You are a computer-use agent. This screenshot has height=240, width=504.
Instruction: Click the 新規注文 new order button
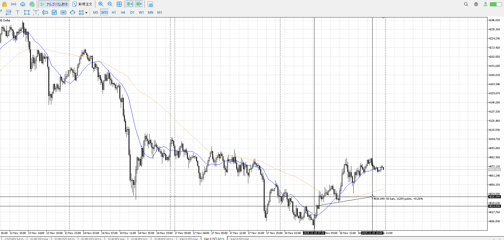[x=82, y=4]
